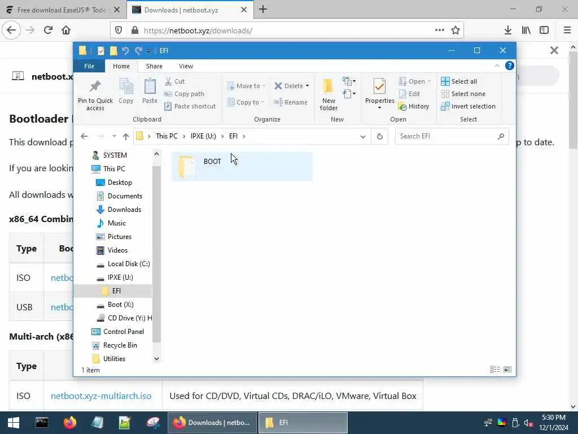
Task: Click Rename in Organize group
Action: 291,102
